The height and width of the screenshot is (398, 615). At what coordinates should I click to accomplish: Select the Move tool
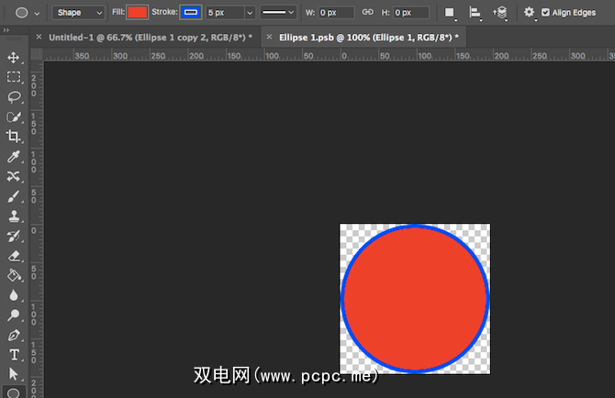14,58
